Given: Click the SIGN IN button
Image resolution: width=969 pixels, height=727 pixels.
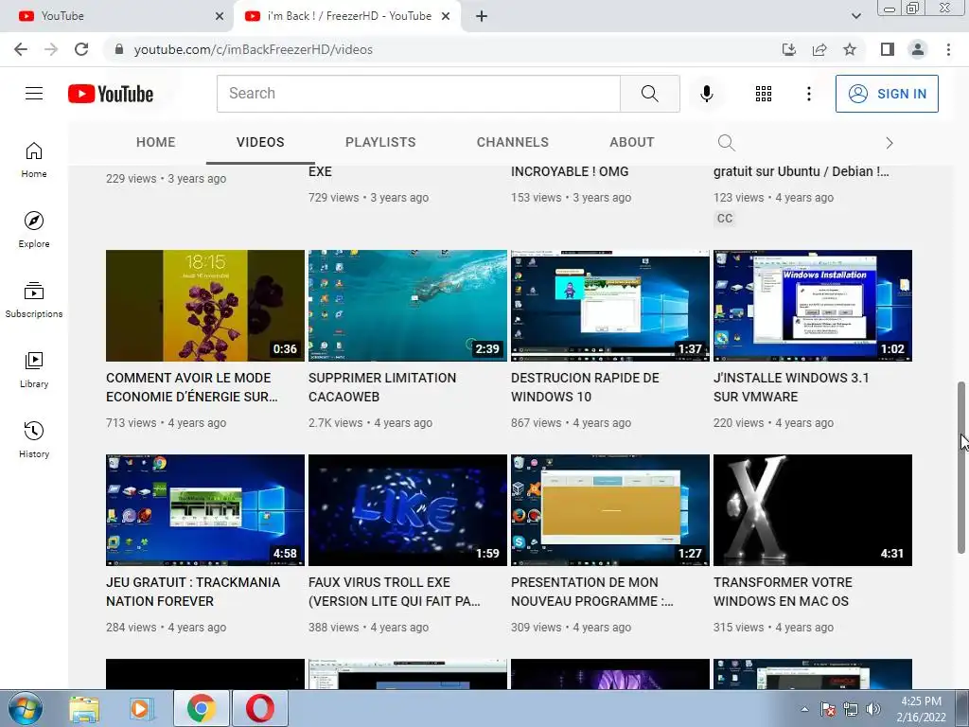Looking at the screenshot, I should coord(887,94).
